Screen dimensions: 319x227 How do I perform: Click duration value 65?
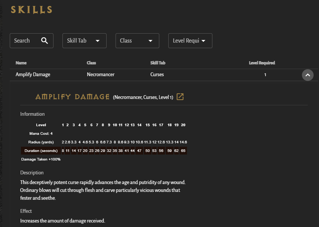point(183,151)
